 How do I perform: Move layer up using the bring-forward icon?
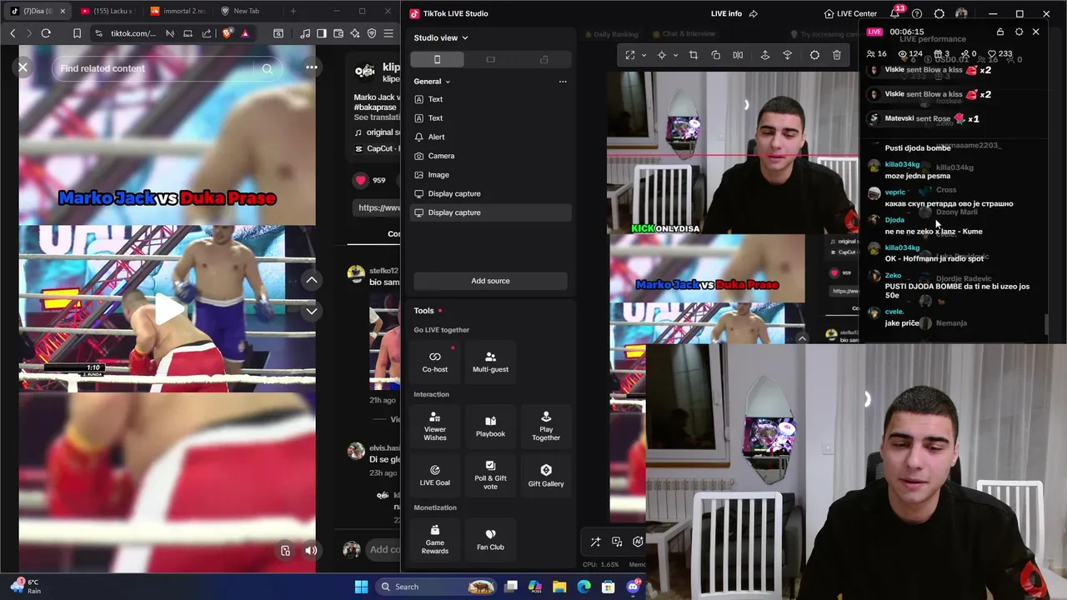point(765,55)
